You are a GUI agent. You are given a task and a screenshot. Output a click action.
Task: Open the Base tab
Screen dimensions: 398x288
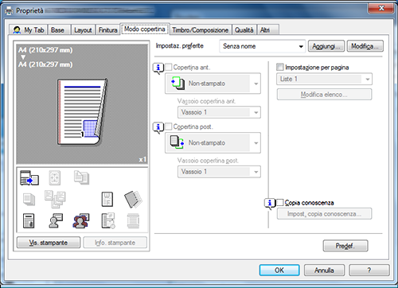coord(59,30)
